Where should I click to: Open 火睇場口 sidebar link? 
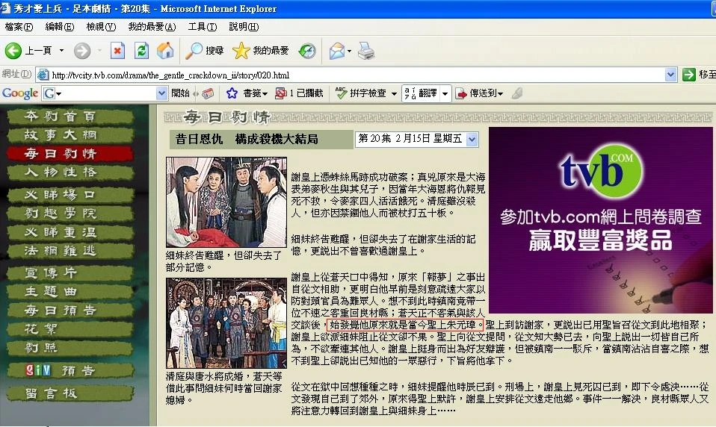[70, 195]
